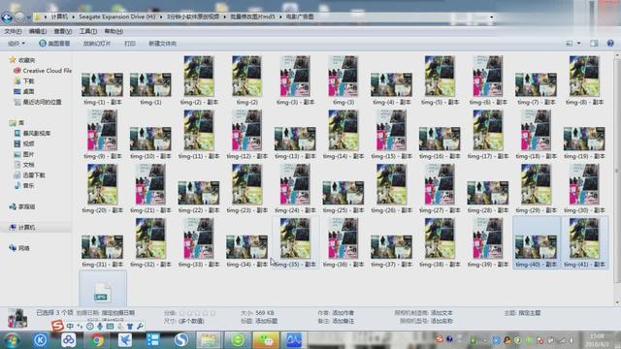621x349 pixels.
Task: Open 最近访问的位置 in sidebar
Action: coord(38,102)
